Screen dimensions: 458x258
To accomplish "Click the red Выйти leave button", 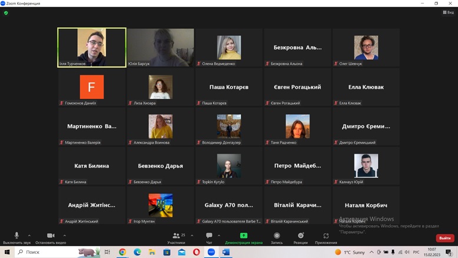I will (x=445, y=238).
